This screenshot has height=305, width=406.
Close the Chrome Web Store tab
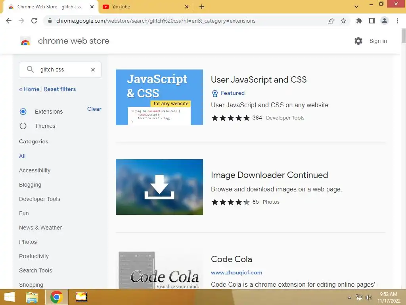pos(92,7)
